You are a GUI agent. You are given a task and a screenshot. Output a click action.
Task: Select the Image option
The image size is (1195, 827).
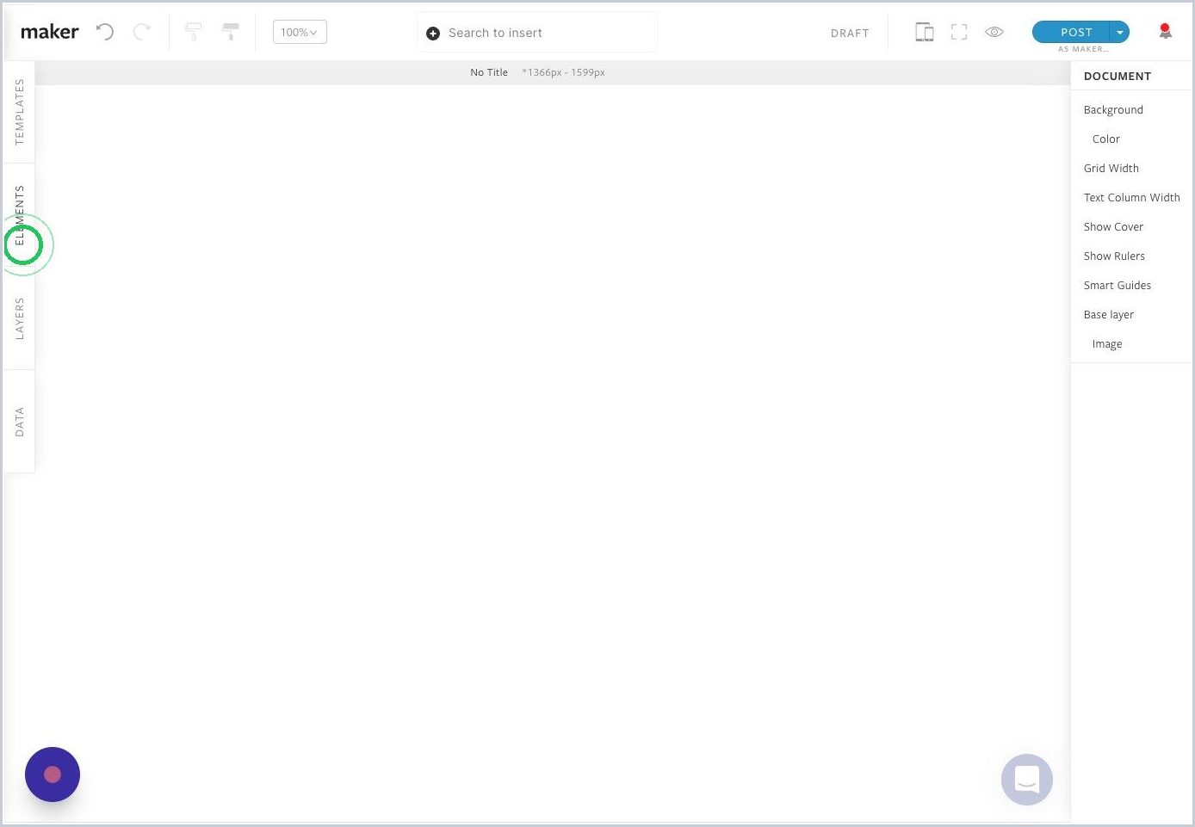pos(1106,344)
